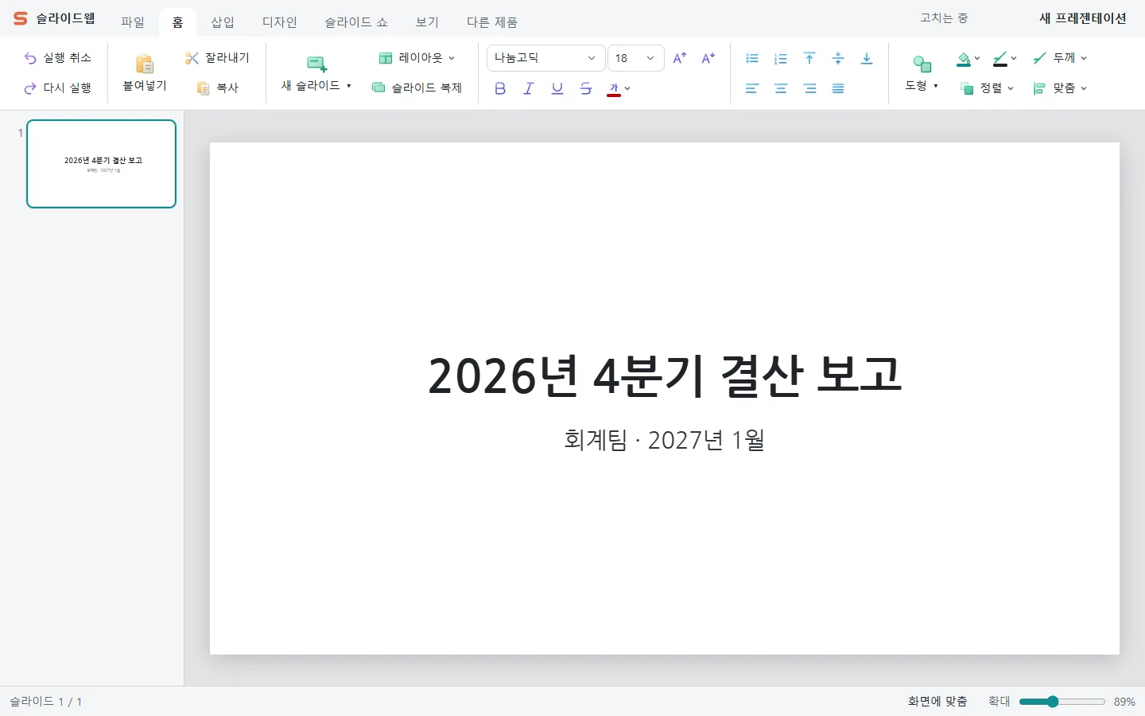Duplicate the slide via 슬라이드 복제
The image size is (1145, 716).
[417, 88]
